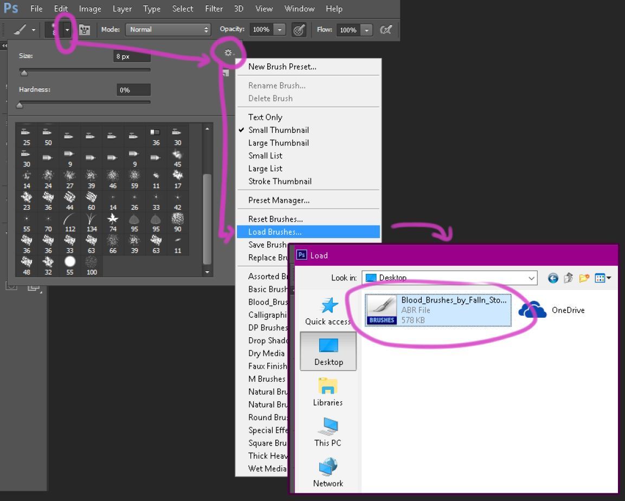The width and height of the screenshot is (625, 501).
Task: Open the Mode dropdown set to Normal
Action: 168,29
